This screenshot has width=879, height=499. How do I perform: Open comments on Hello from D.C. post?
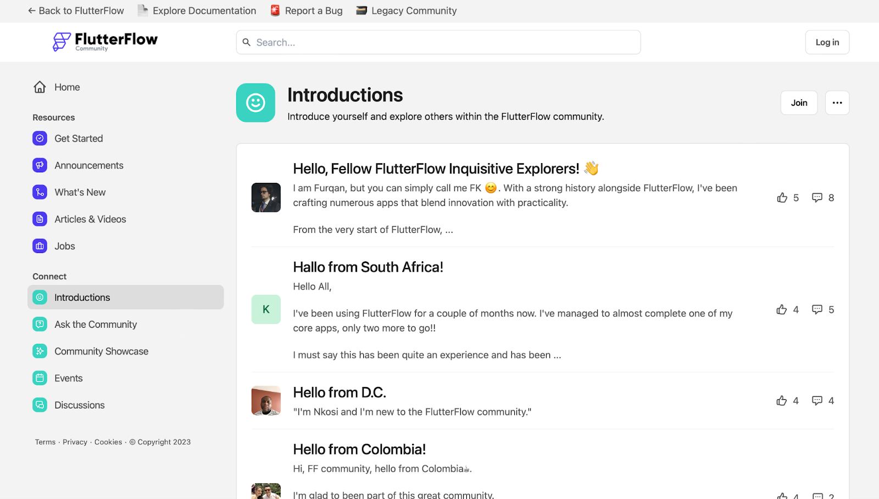click(817, 401)
